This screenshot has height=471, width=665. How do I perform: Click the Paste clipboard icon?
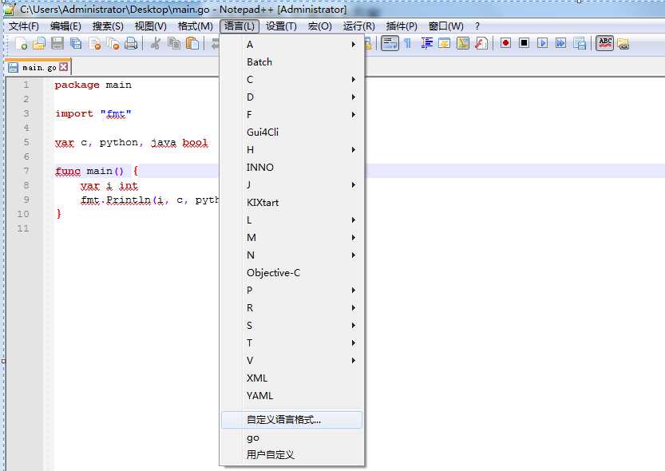(192, 43)
